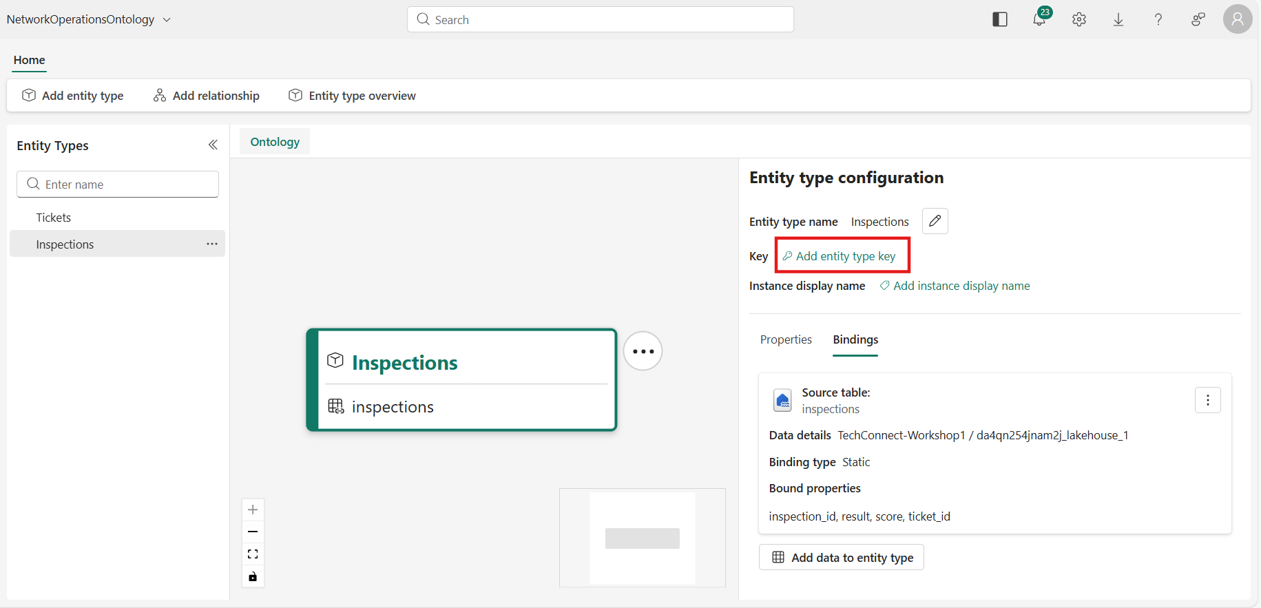Click the Static binding type value

pos(856,462)
